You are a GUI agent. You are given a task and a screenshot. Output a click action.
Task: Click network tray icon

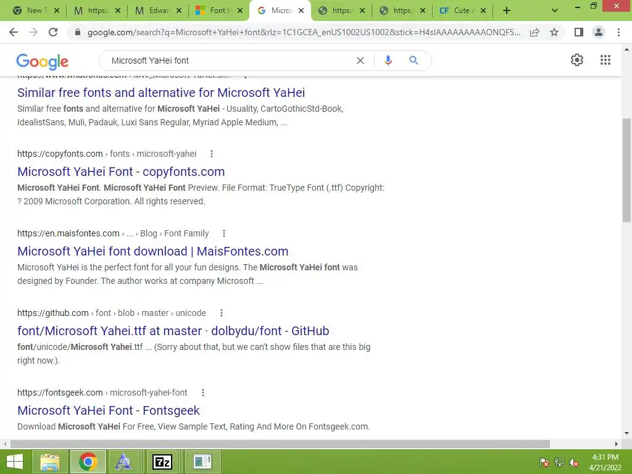[x=559, y=462]
